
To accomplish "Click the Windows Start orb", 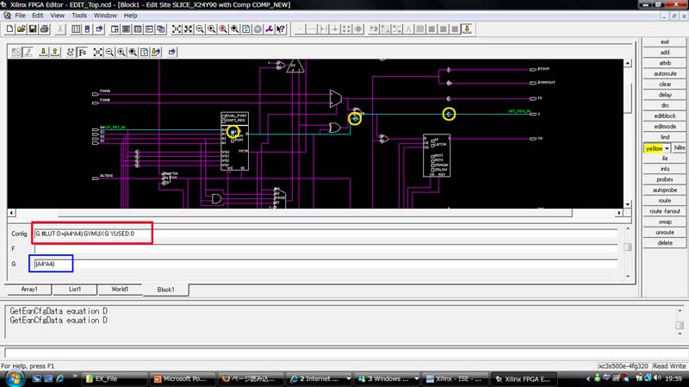I will [x=15, y=378].
